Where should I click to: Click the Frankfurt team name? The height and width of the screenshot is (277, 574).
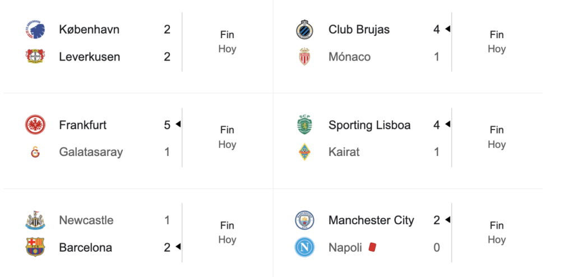82,125
